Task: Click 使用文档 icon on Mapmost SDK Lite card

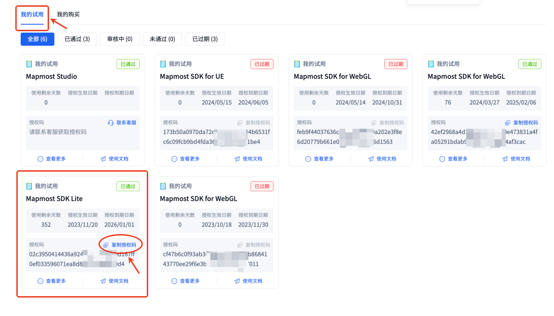Action: [x=103, y=281]
